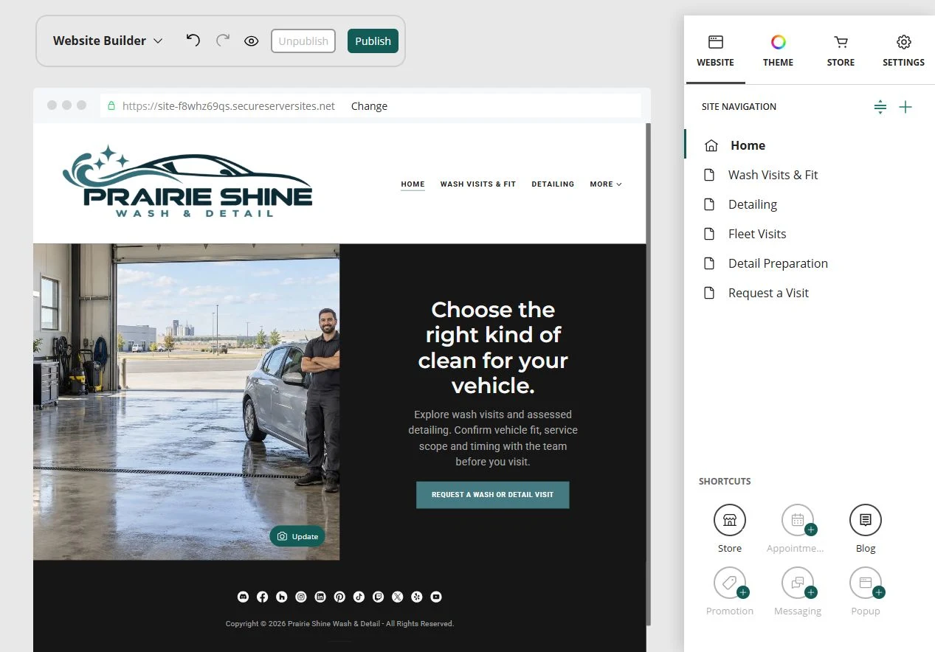Click the undo arrow icon
935x652 pixels.
click(193, 41)
